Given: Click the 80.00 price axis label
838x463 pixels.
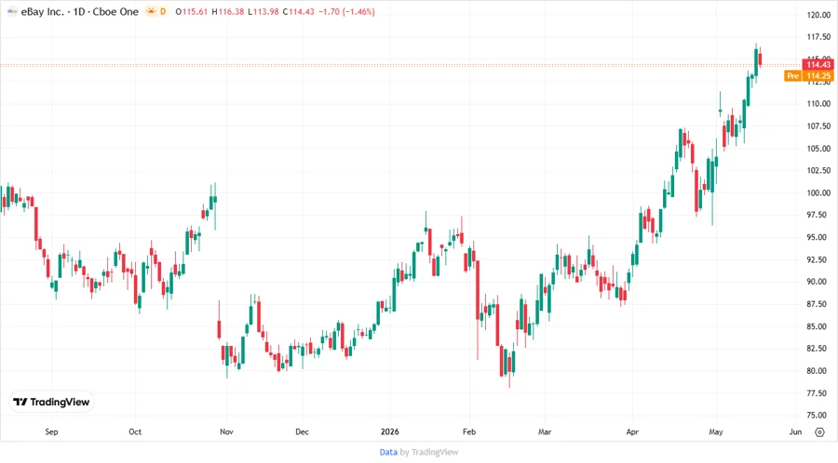Looking at the screenshot, I should (x=818, y=370).
